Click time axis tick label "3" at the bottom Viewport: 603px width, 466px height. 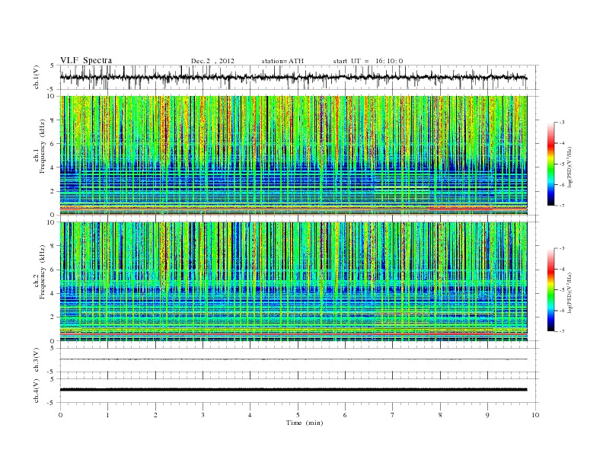(x=203, y=415)
